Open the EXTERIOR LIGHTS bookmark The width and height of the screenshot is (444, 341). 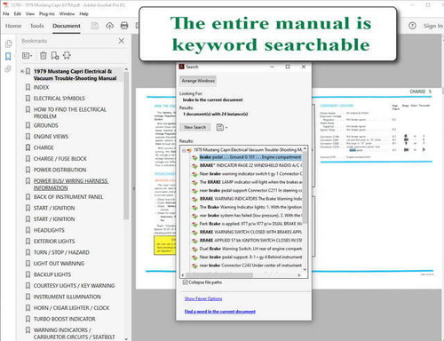[54, 242]
